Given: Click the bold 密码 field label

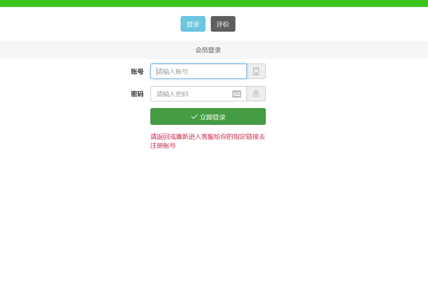Looking at the screenshot, I should tap(137, 94).
